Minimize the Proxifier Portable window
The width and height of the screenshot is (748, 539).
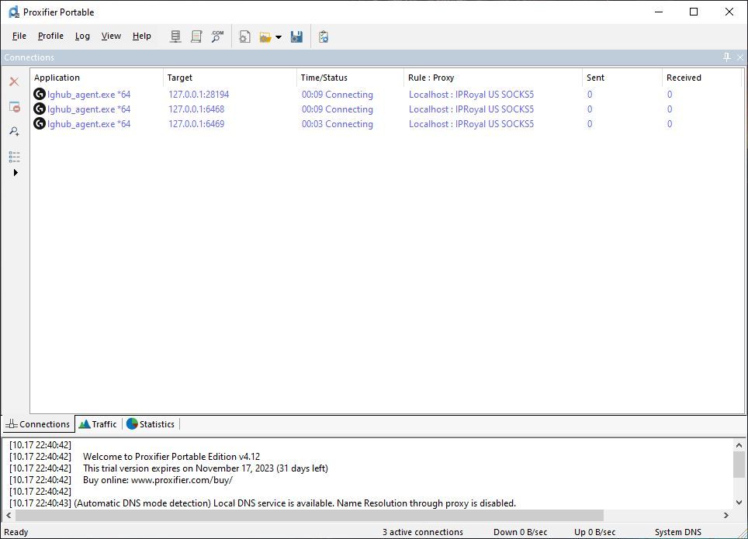659,12
